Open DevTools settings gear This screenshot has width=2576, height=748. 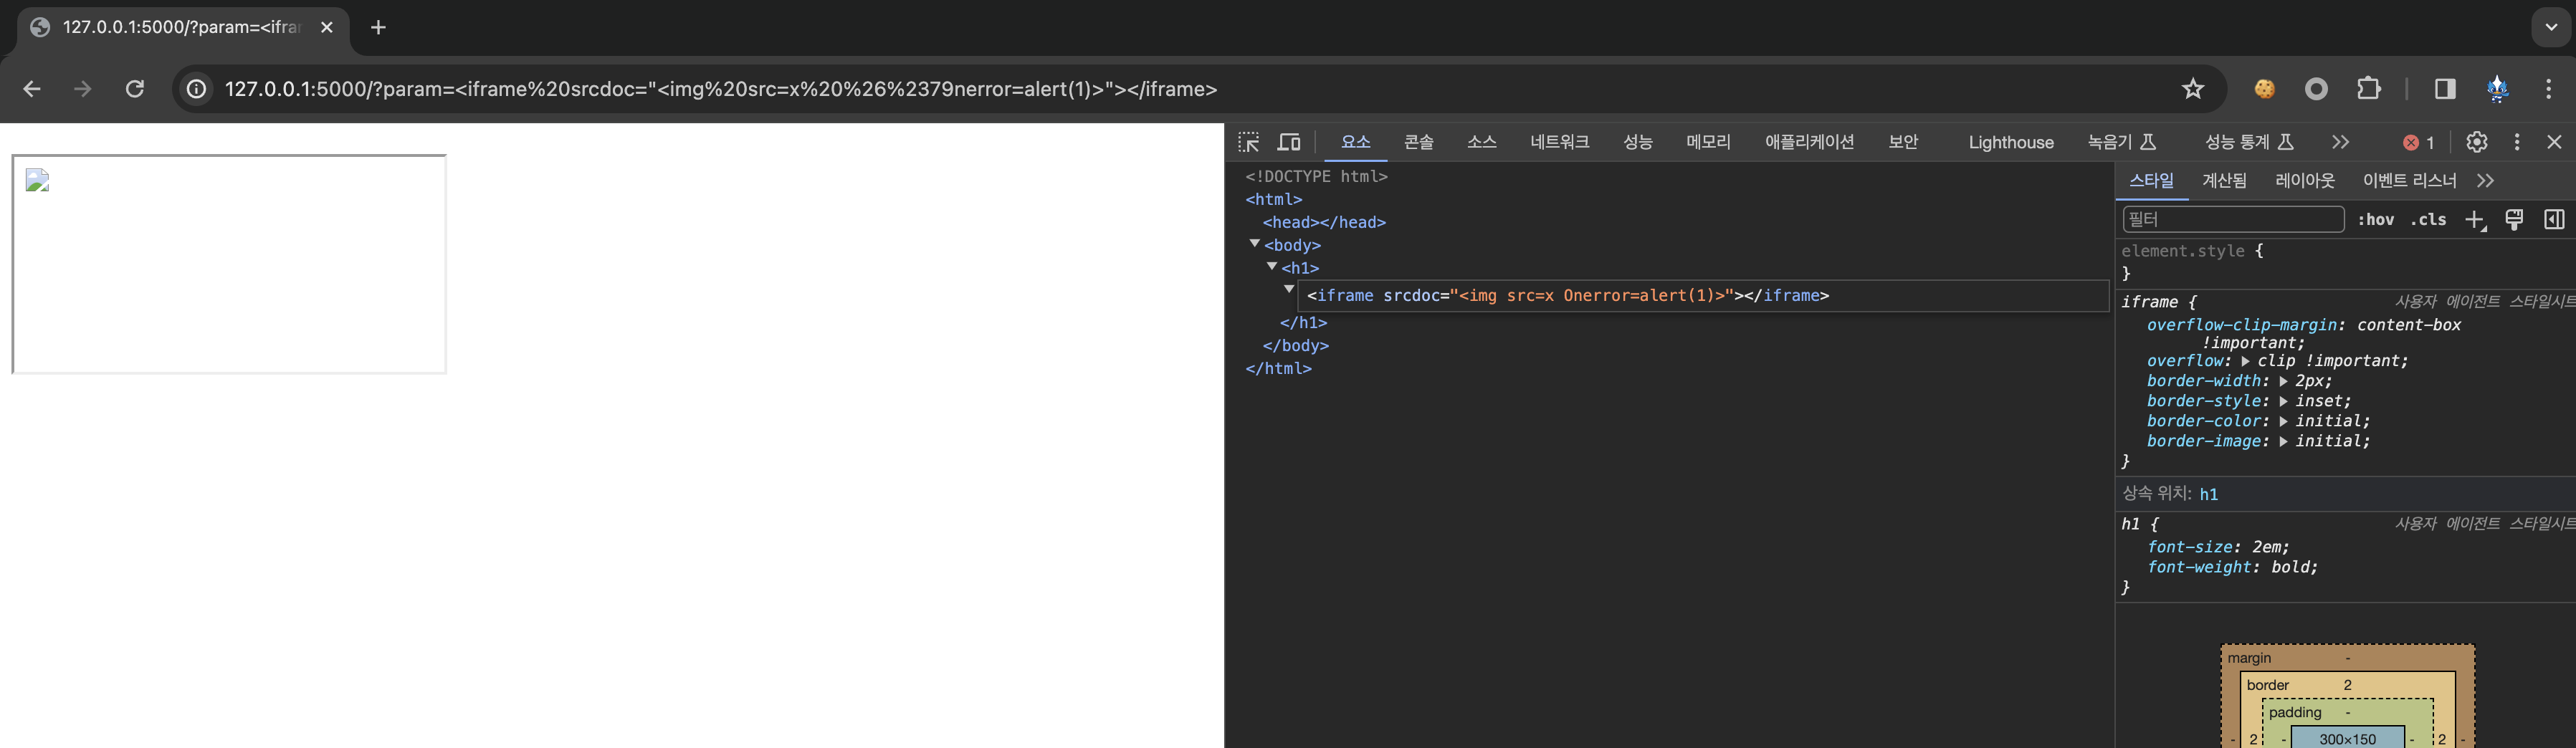2477,142
